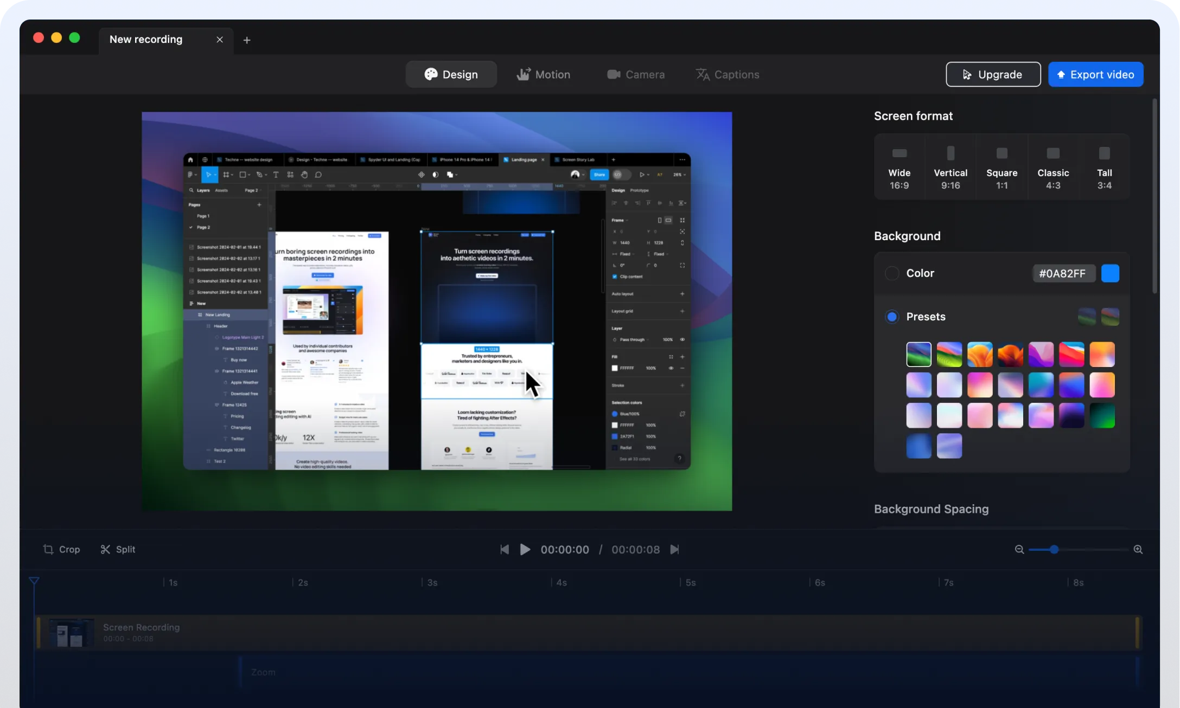1180x708 pixels.
Task: Select the Screen Recording clip
Action: pyautogui.click(x=326, y=632)
